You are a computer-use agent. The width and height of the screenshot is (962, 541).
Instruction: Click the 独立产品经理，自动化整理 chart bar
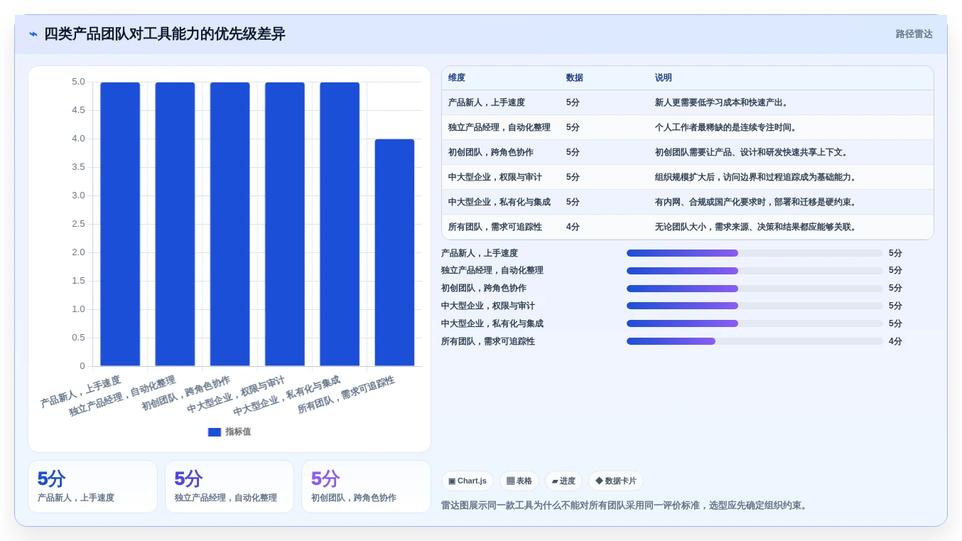[x=175, y=224]
